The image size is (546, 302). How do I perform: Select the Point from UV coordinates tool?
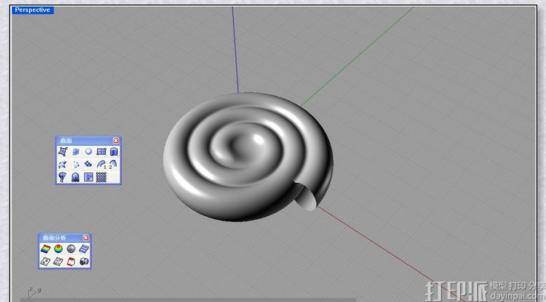click(45, 261)
